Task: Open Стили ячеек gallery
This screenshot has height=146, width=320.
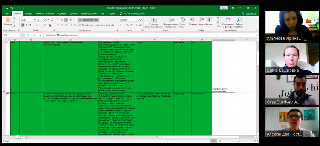Action: [182, 22]
